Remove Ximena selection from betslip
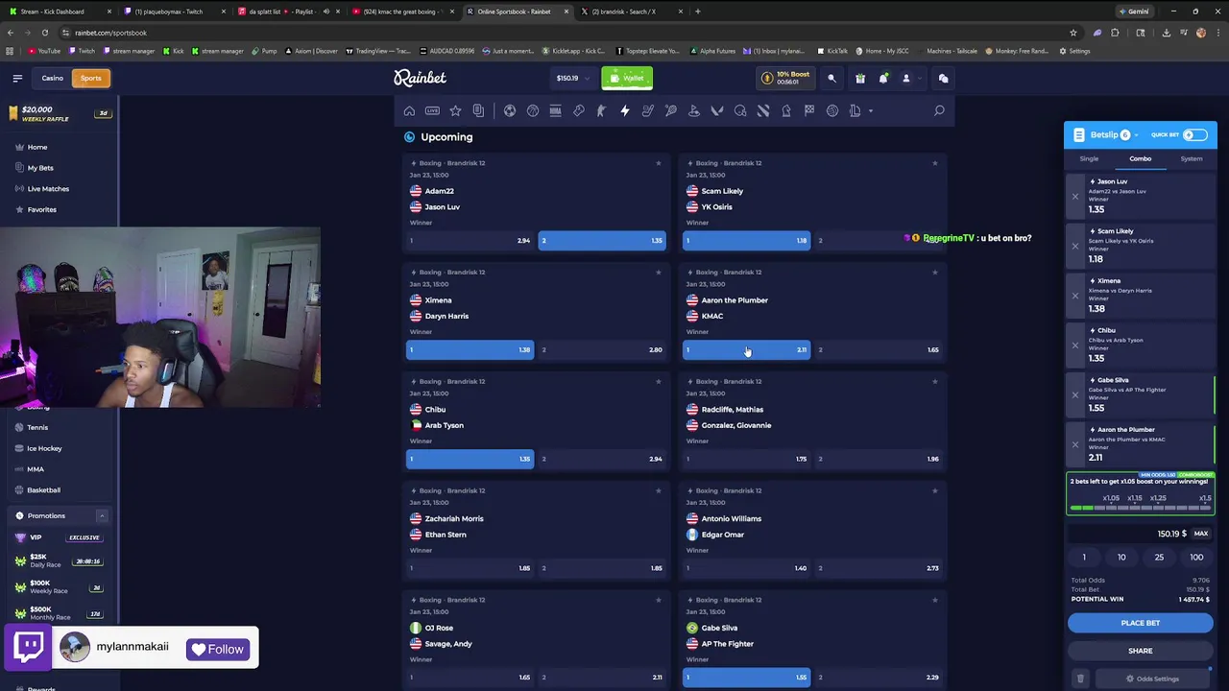The width and height of the screenshot is (1229, 691). [1075, 296]
